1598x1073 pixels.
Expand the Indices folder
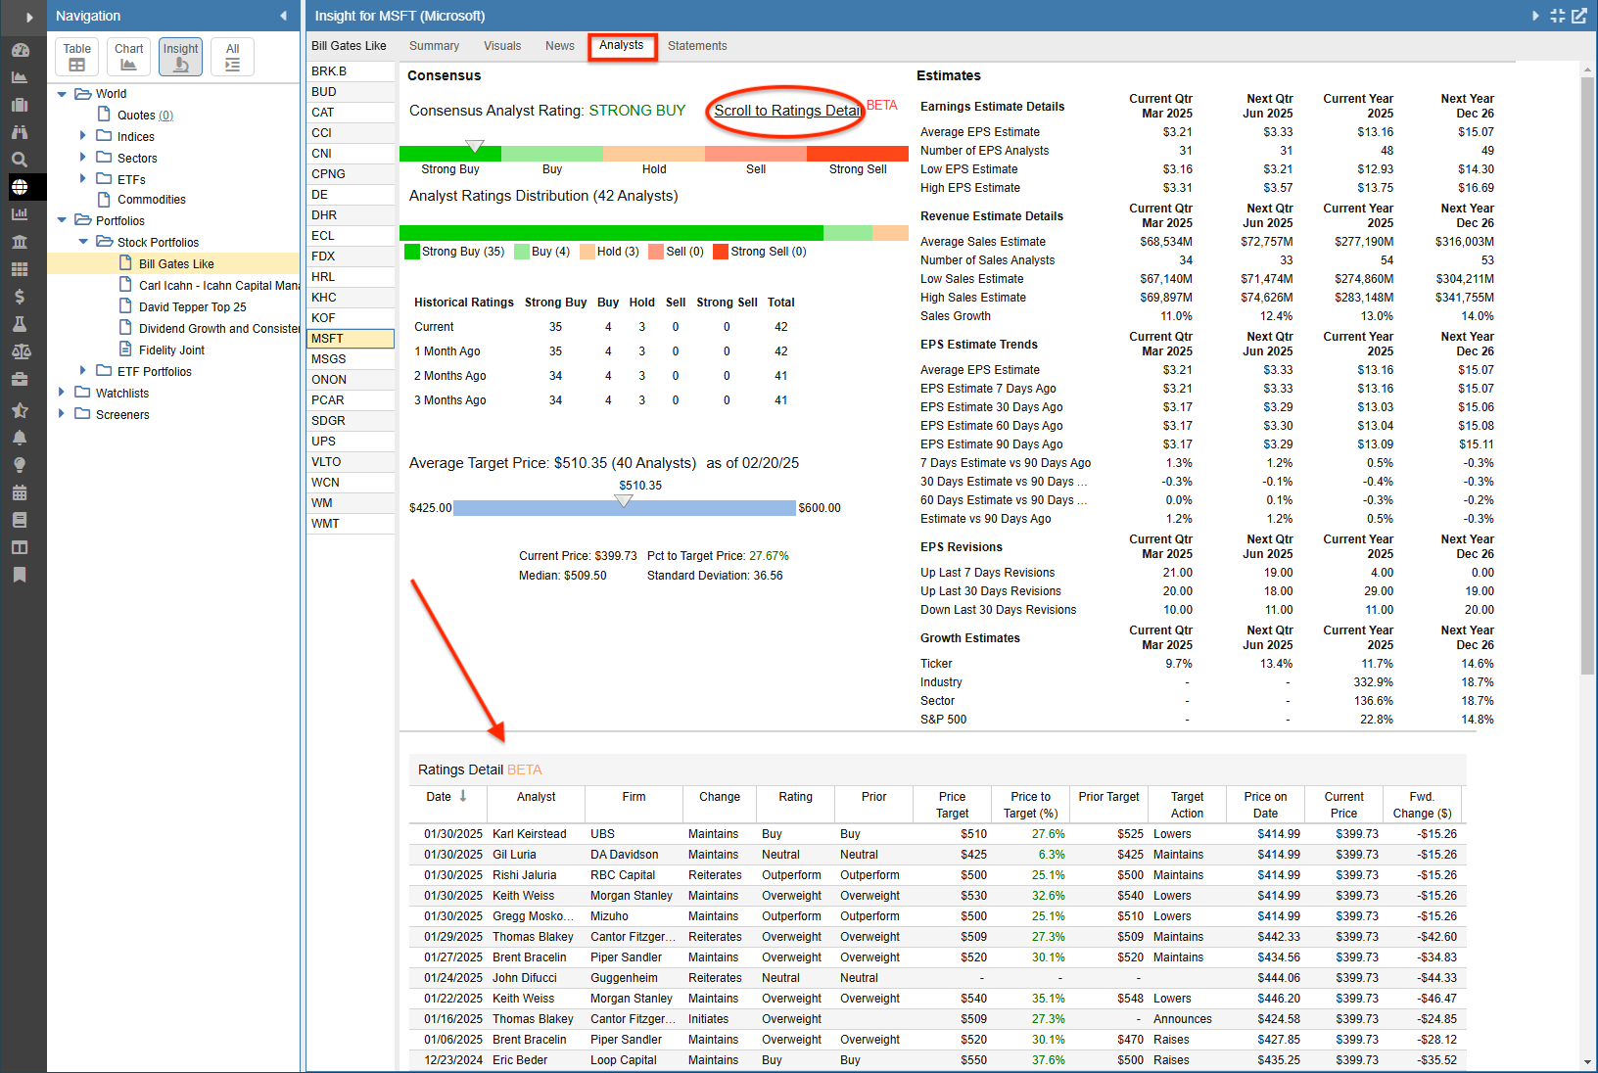click(x=82, y=136)
